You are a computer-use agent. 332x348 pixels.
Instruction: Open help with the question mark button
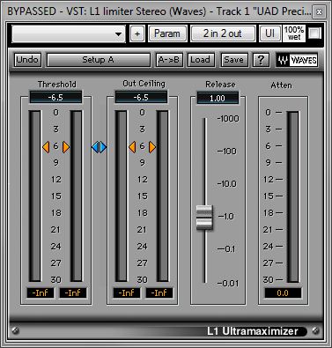[x=261, y=60]
